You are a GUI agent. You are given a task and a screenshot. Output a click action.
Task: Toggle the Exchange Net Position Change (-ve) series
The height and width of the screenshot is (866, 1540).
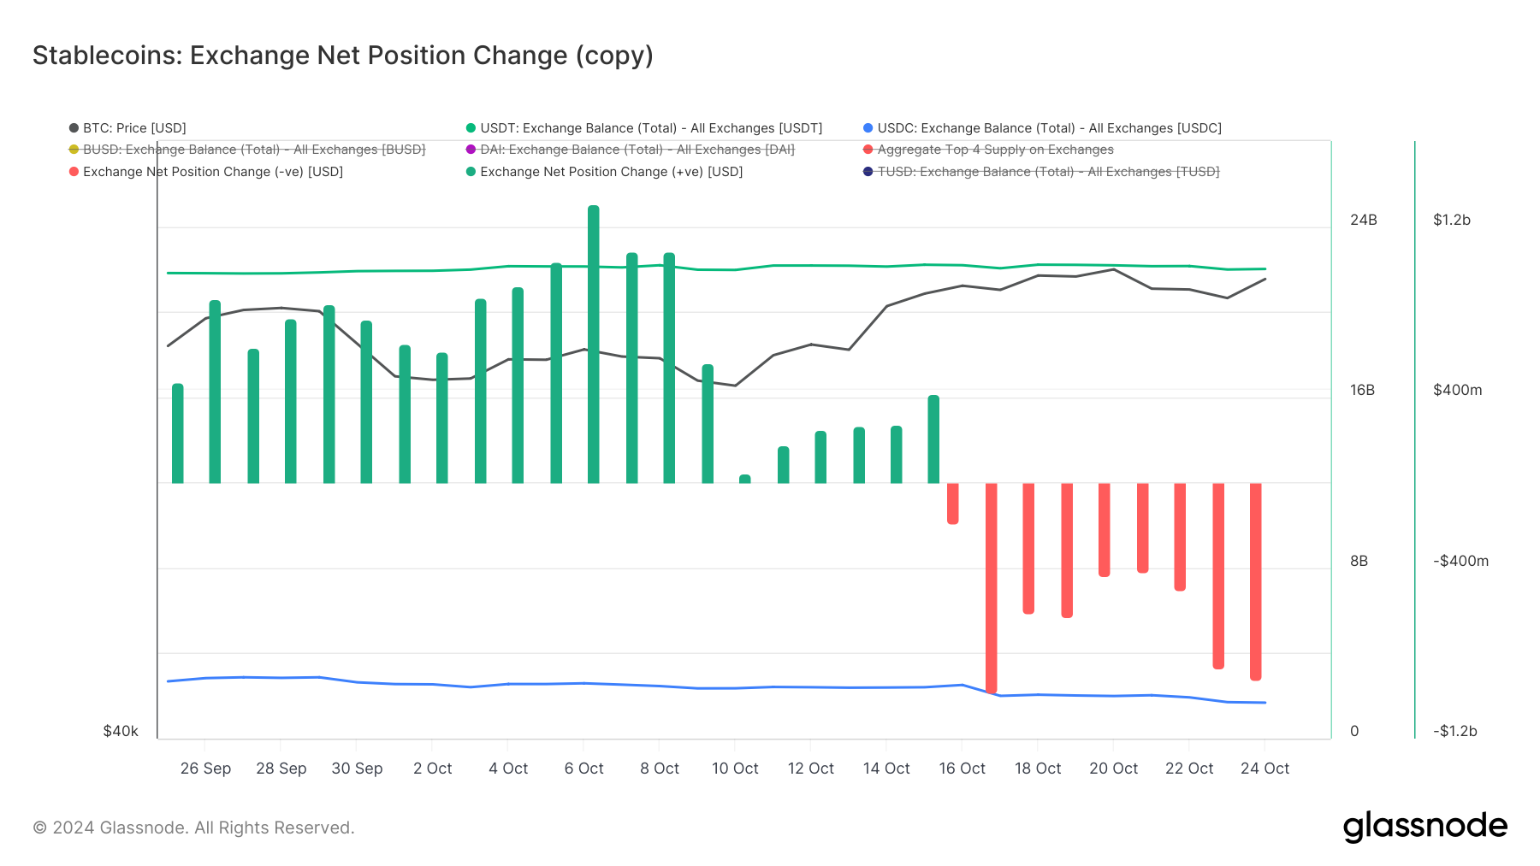[212, 172]
